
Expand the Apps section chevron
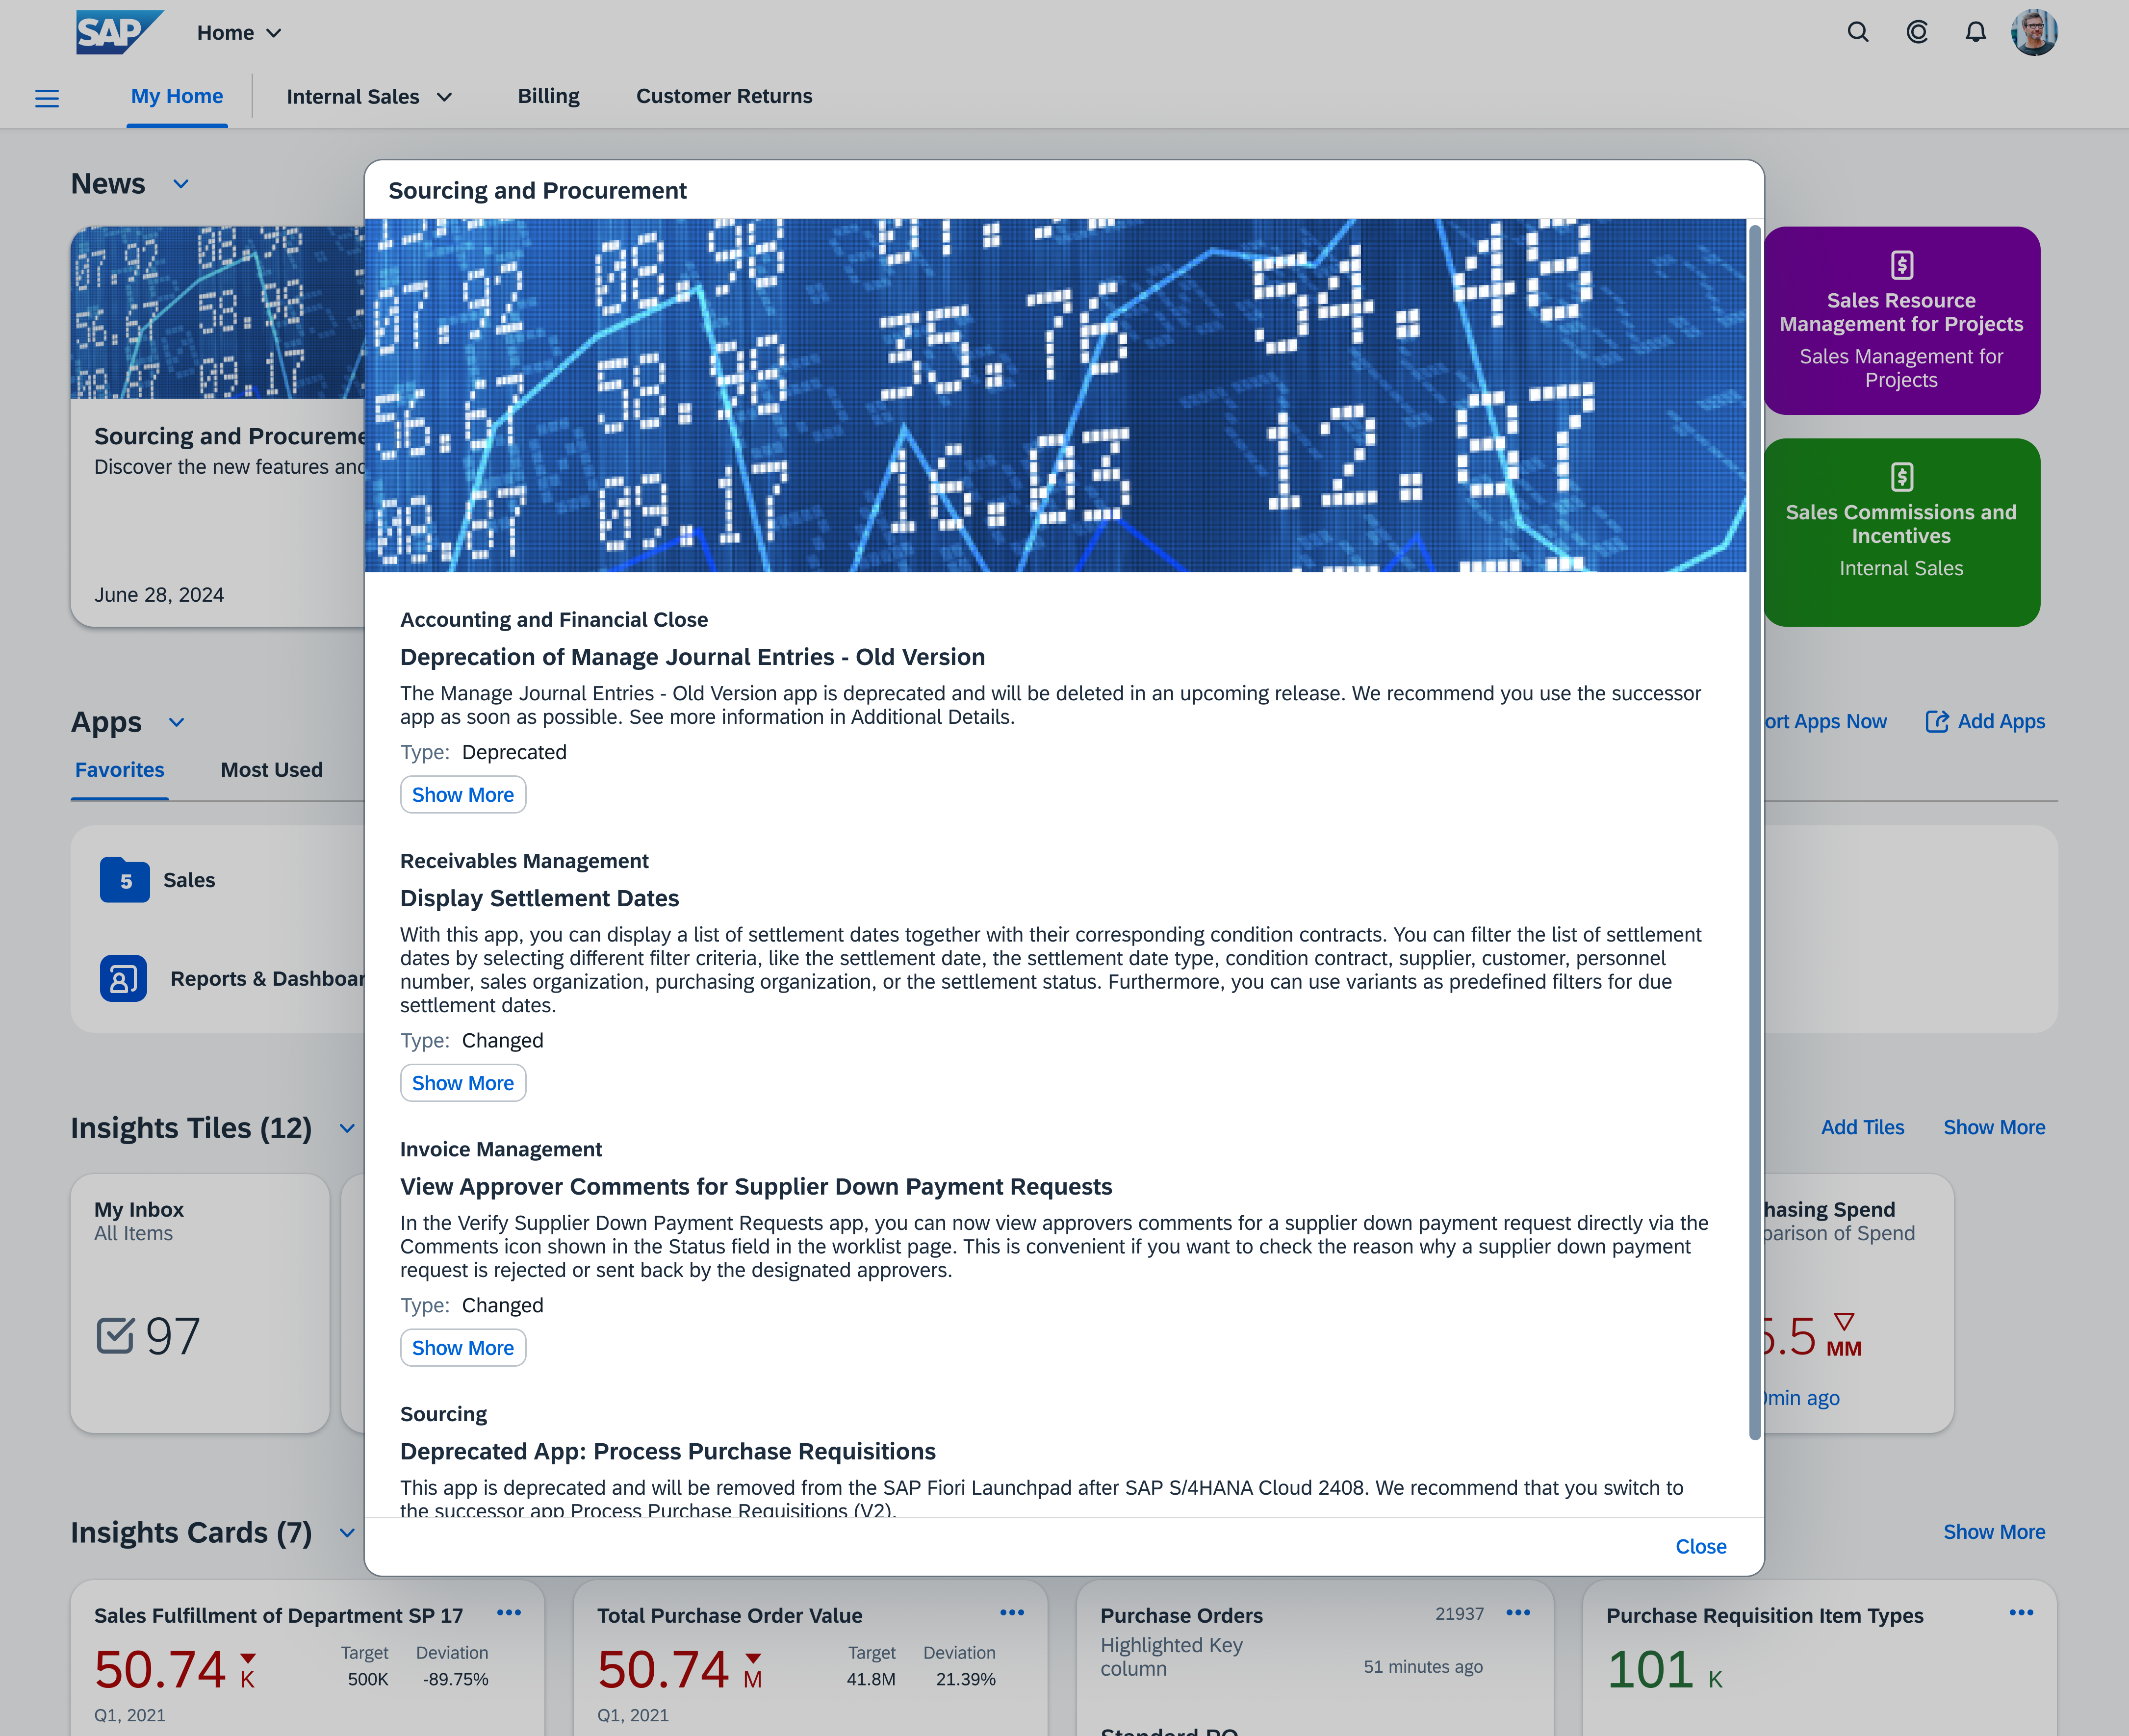click(179, 721)
